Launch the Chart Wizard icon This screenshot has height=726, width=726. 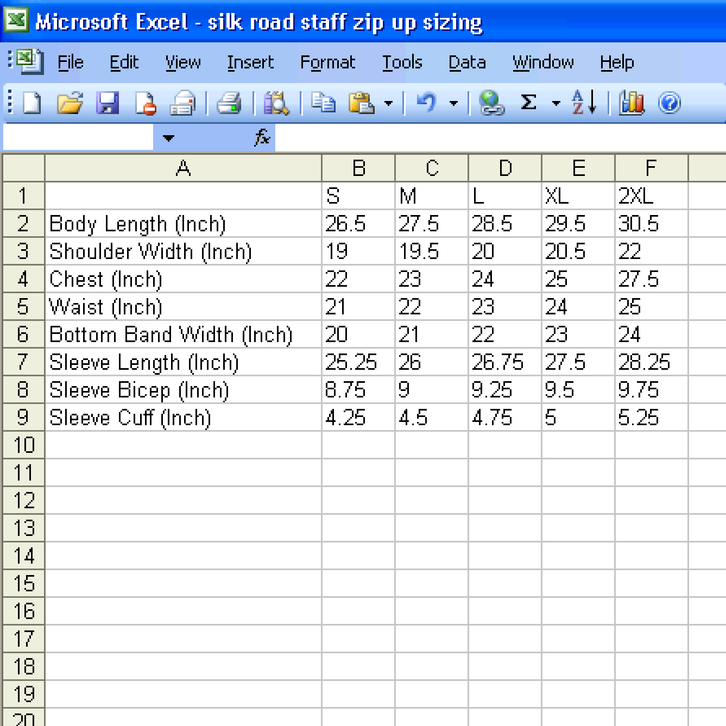[x=632, y=103]
